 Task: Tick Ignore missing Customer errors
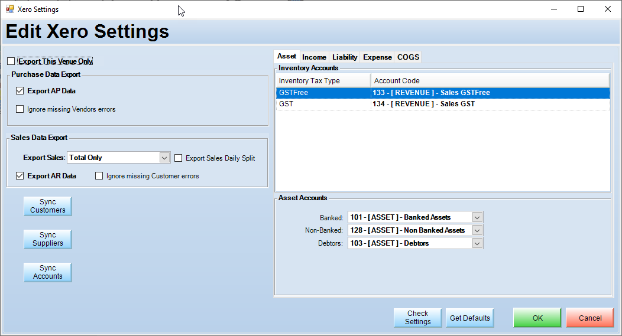point(99,176)
